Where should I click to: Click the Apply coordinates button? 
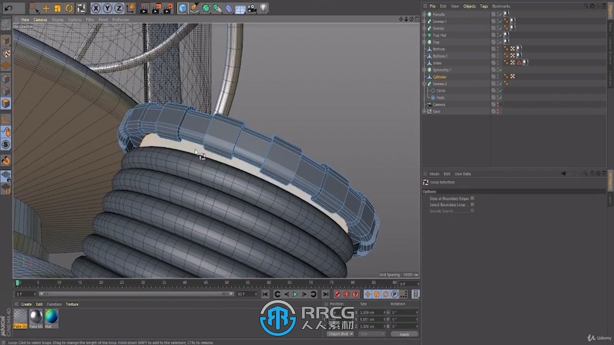tap(404, 334)
